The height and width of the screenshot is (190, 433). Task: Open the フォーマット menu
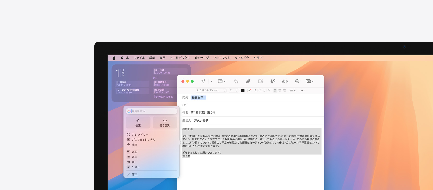221,58
